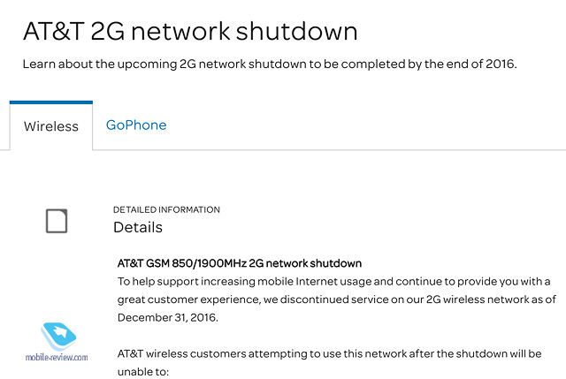This screenshot has height=379, width=566.
Task: Click the mobile-review.com arrow logo
Action: (58, 336)
